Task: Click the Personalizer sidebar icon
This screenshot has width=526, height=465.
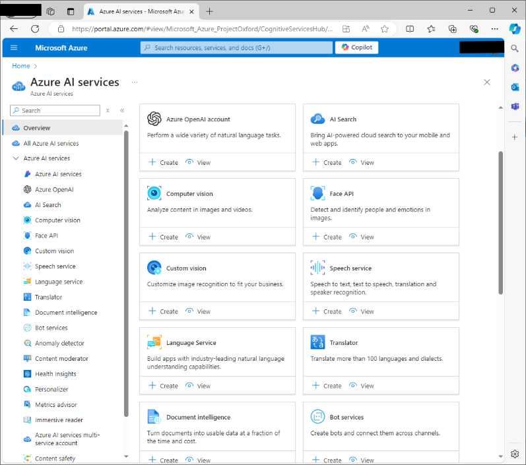Action: click(27, 389)
